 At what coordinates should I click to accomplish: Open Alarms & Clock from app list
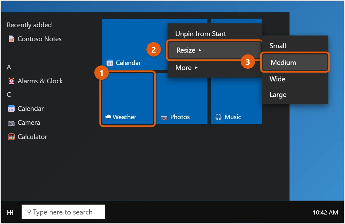click(x=35, y=81)
